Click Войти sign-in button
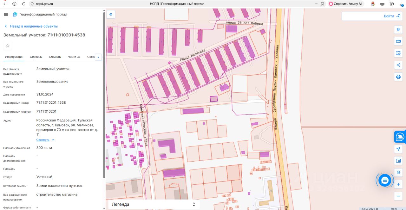This screenshot has height=210, width=406. (392, 16)
